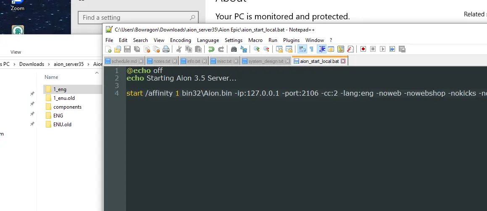Toggle word wrap in the toolbar

pyautogui.click(x=302, y=49)
